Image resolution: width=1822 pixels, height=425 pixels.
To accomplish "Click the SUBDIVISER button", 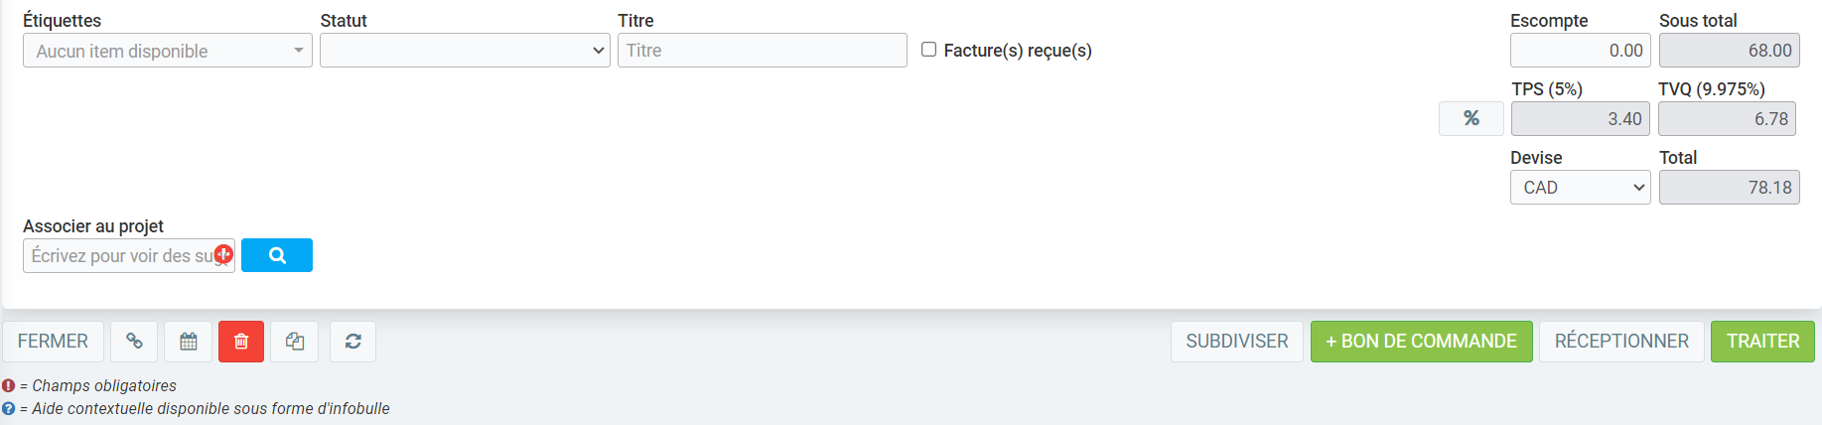I will [x=1236, y=342].
